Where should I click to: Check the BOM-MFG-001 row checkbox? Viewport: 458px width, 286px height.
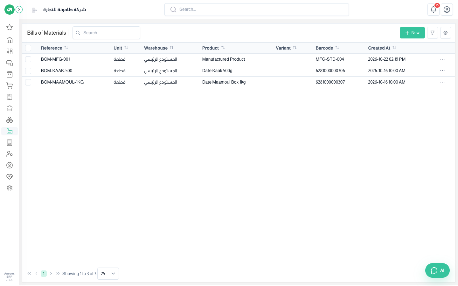(x=28, y=59)
